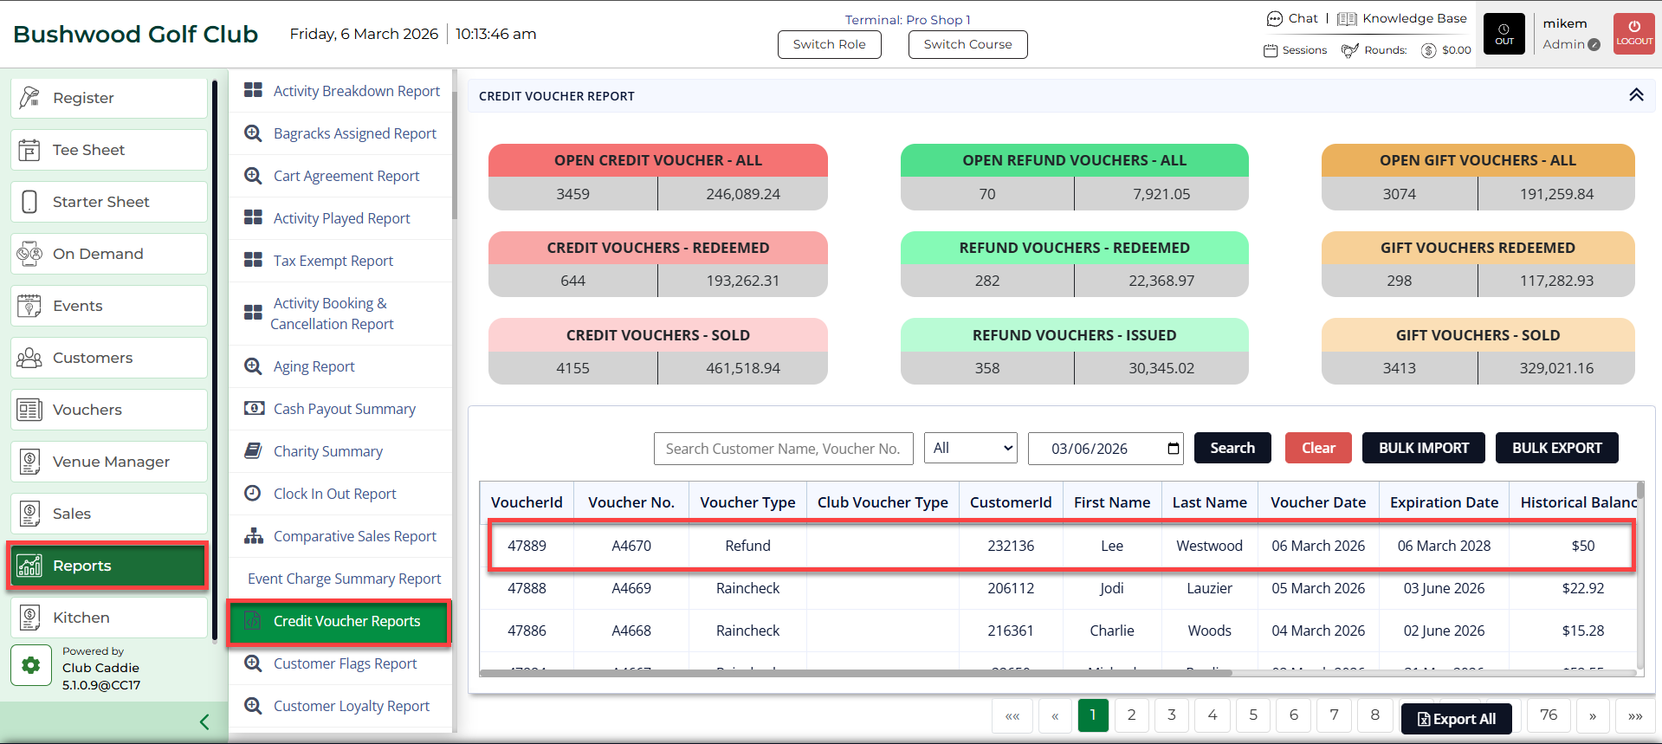Open settings gear icon in sidebar

(31, 665)
